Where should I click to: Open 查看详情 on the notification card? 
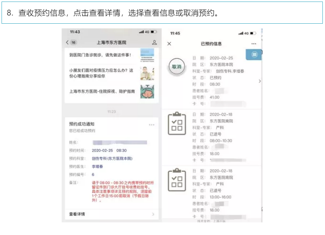tap(112, 214)
